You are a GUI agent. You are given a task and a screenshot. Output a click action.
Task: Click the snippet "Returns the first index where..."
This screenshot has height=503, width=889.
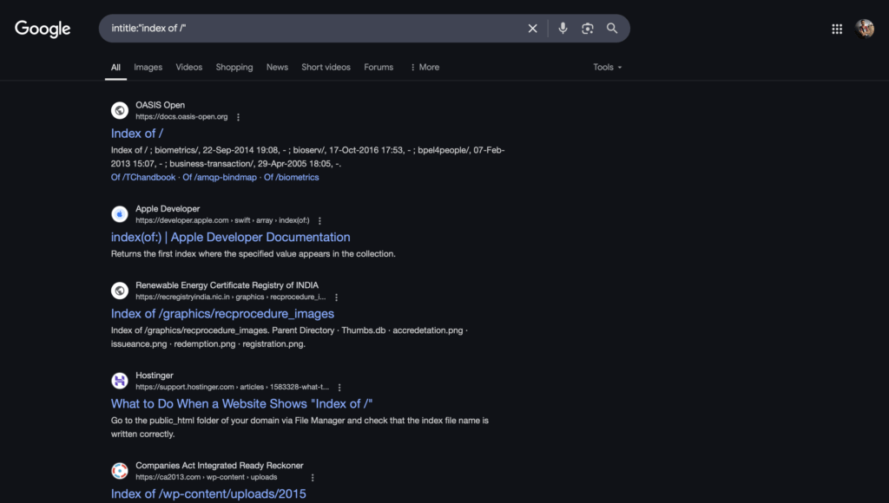point(254,254)
